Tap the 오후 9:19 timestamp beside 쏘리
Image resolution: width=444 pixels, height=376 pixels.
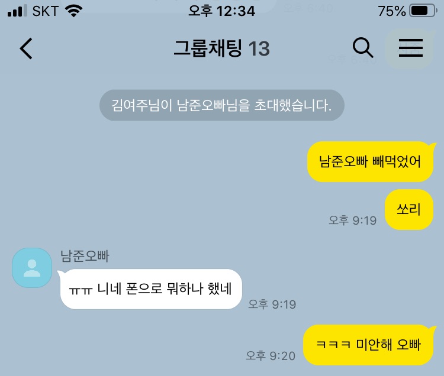coord(353,221)
